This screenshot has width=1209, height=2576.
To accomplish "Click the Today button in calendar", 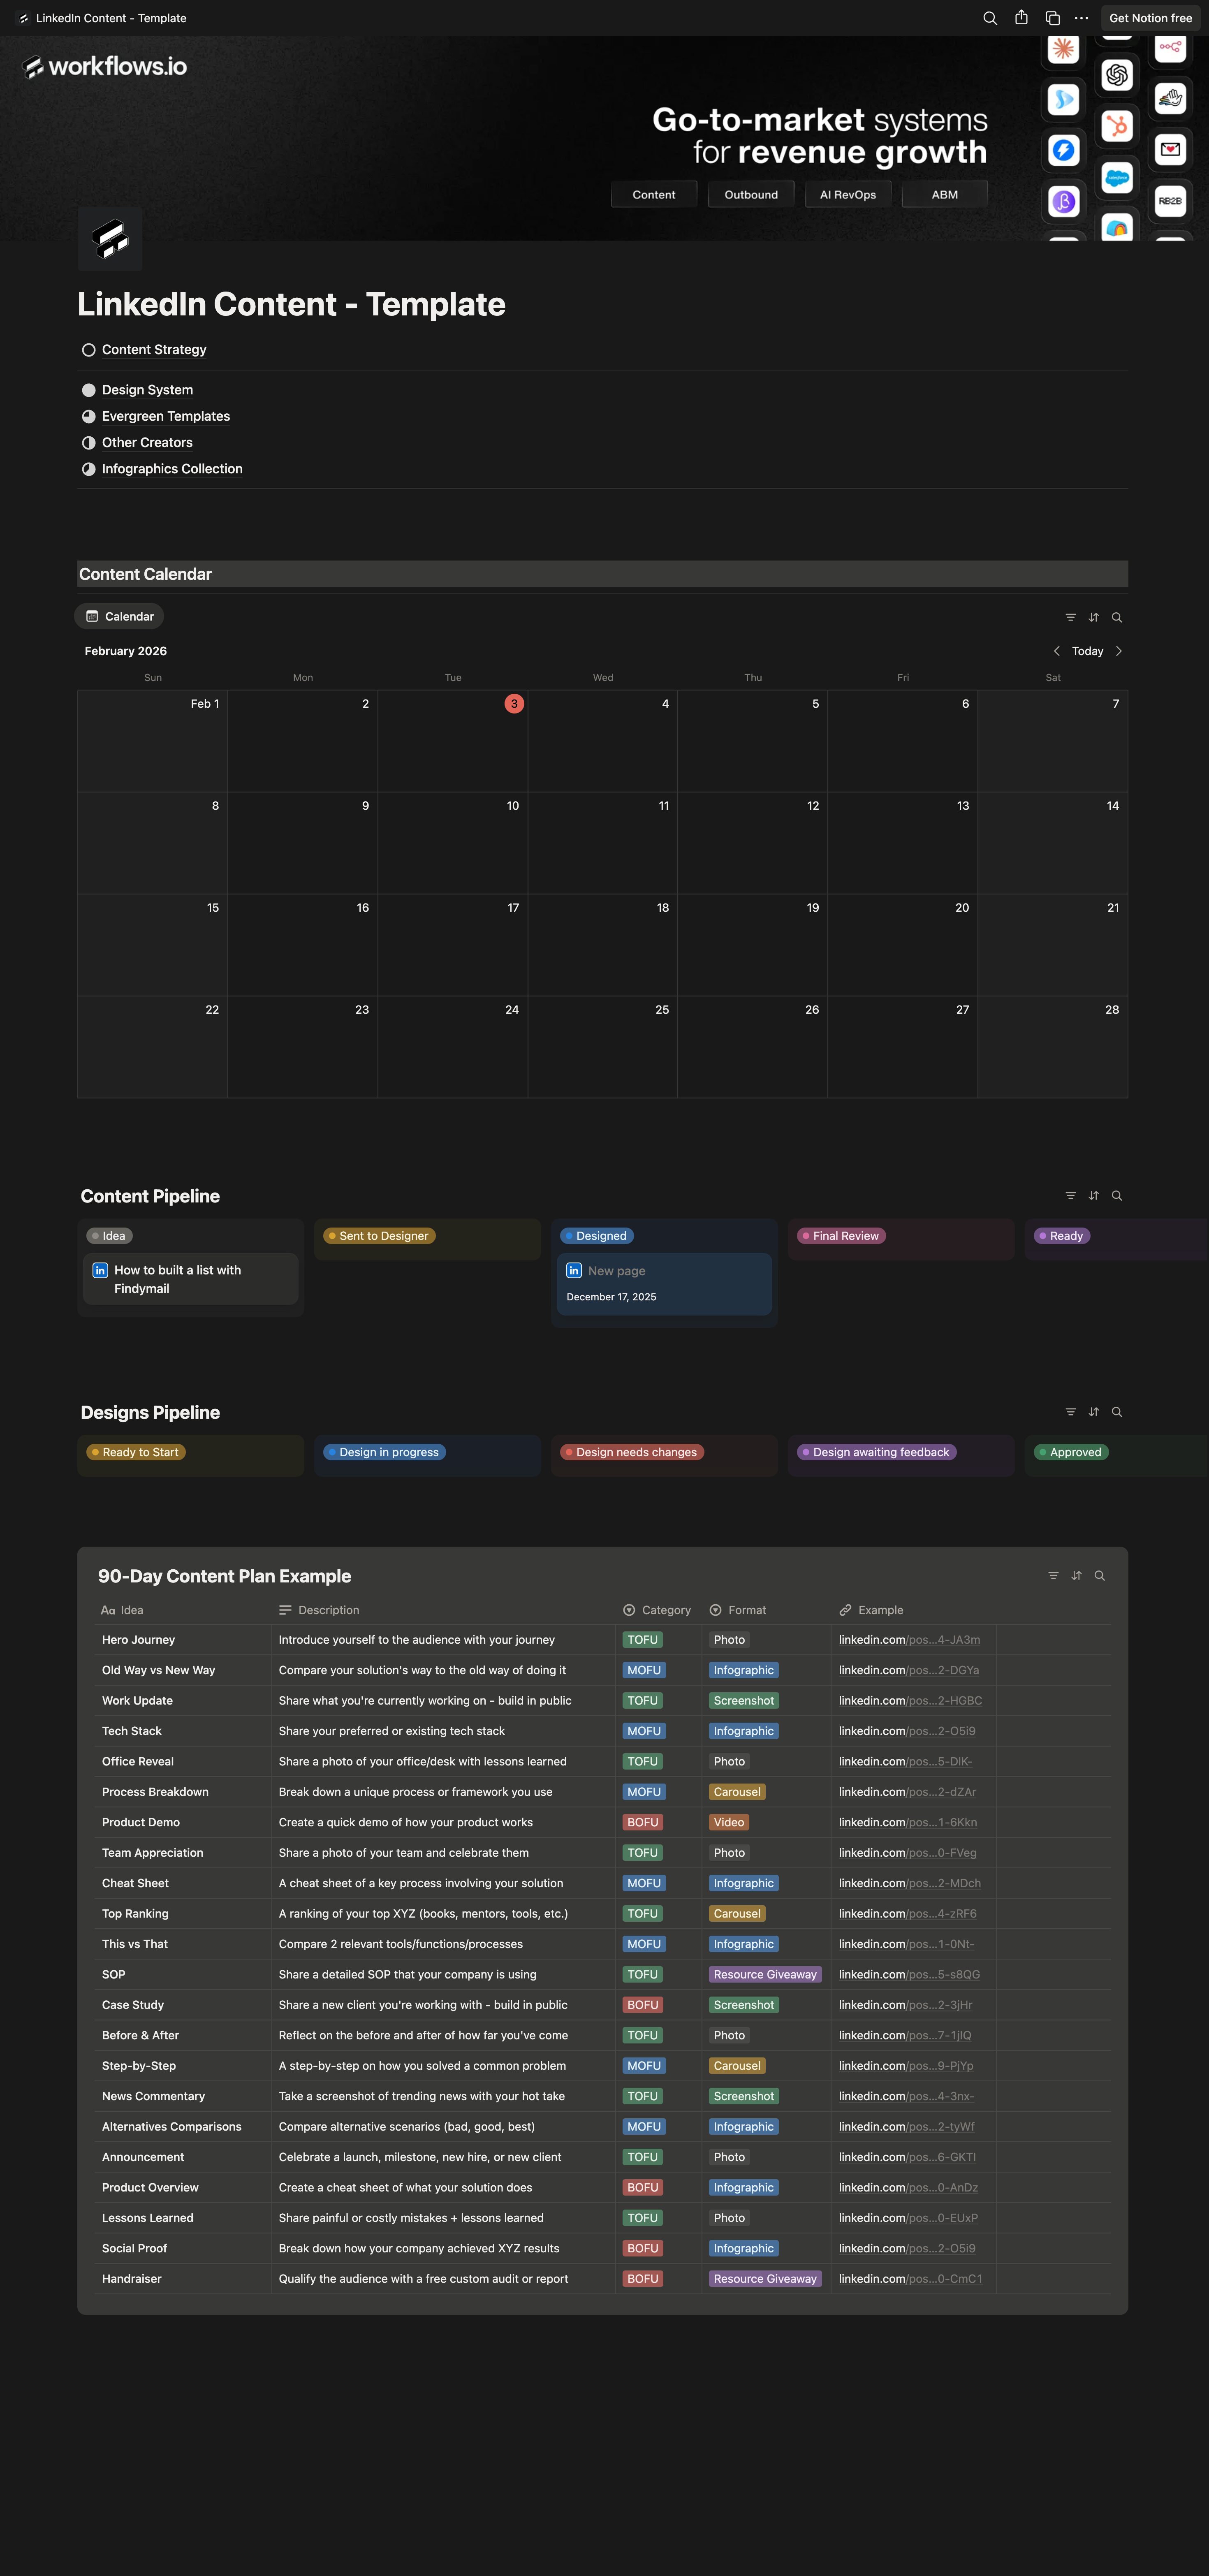I will (x=1088, y=651).
